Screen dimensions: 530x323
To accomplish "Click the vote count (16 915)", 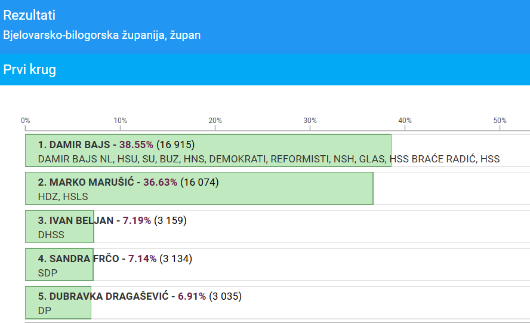I will (x=175, y=144).
